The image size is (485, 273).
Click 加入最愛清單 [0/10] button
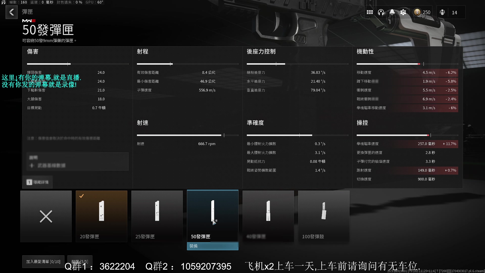tap(43, 262)
